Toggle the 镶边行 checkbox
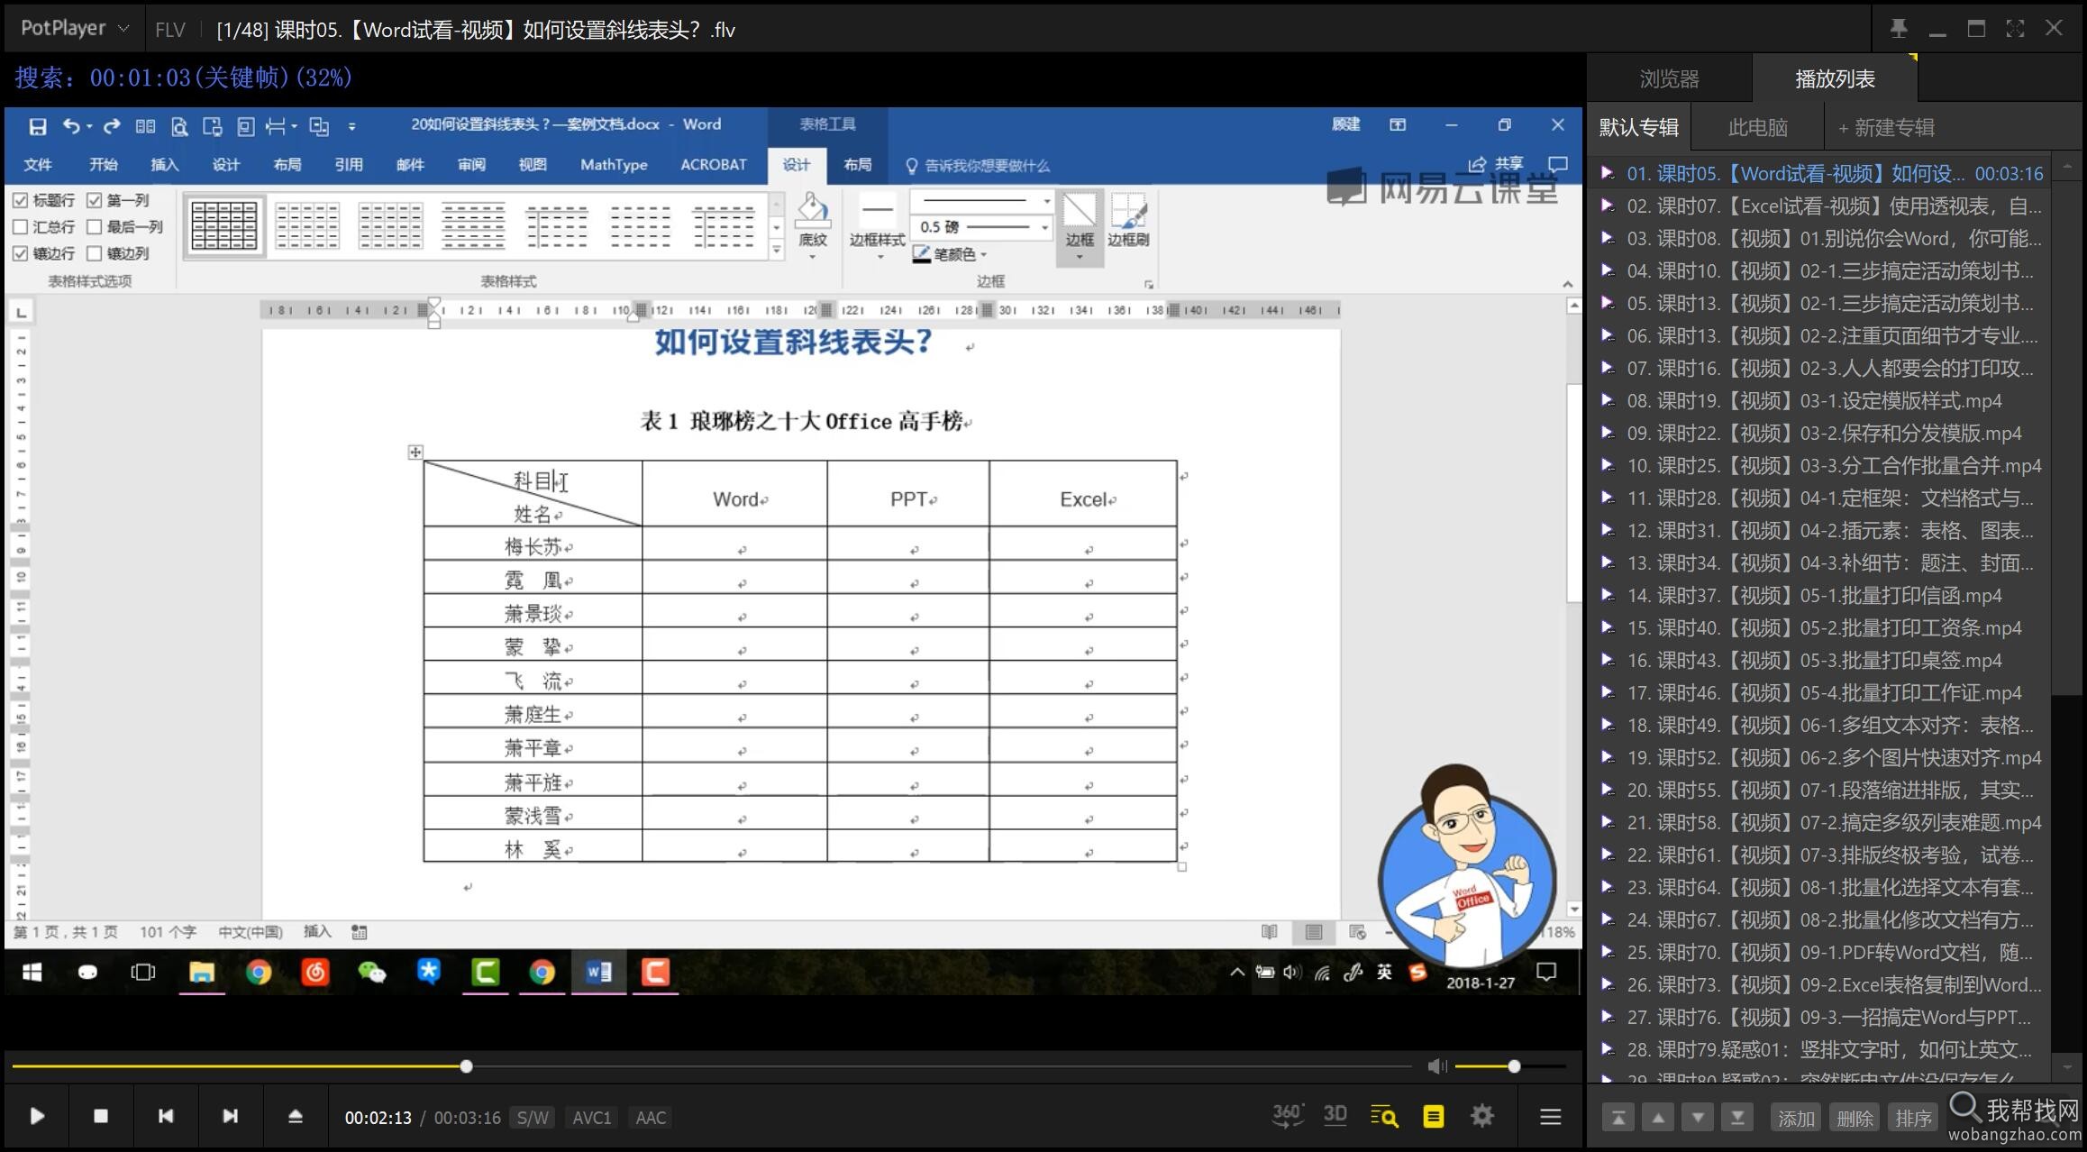Screen dimensions: 2087x1152 [21, 253]
